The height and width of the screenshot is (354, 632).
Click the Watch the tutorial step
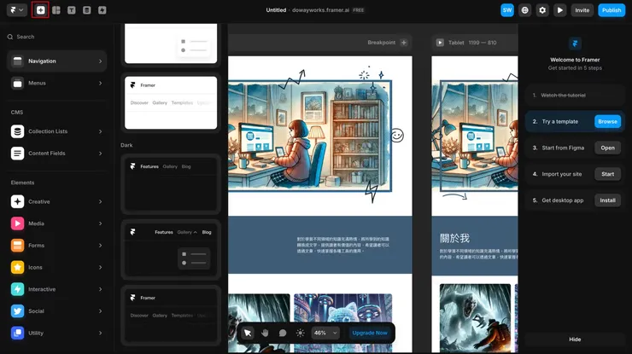point(575,96)
